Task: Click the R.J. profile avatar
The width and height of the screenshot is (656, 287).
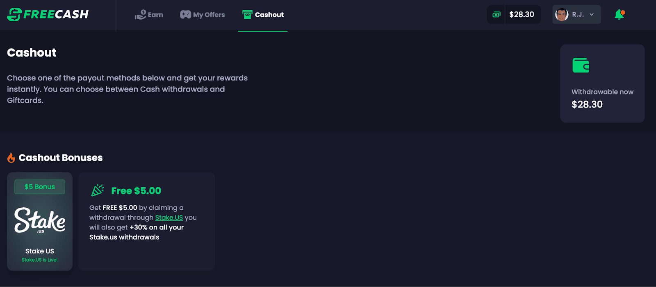Action: click(562, 15)
